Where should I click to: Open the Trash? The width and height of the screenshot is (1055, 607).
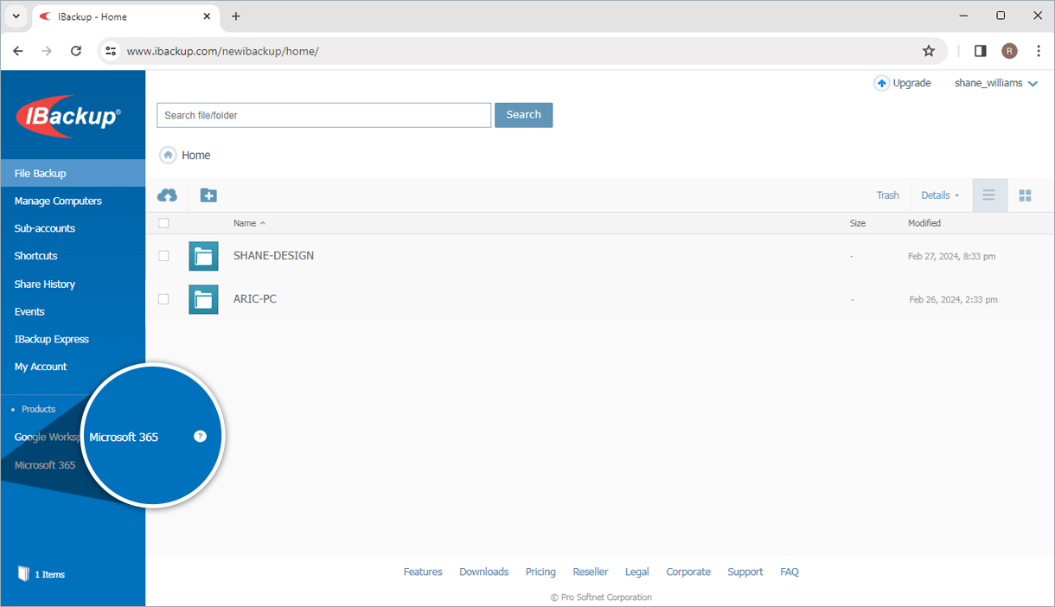click(x=888, y=195)
